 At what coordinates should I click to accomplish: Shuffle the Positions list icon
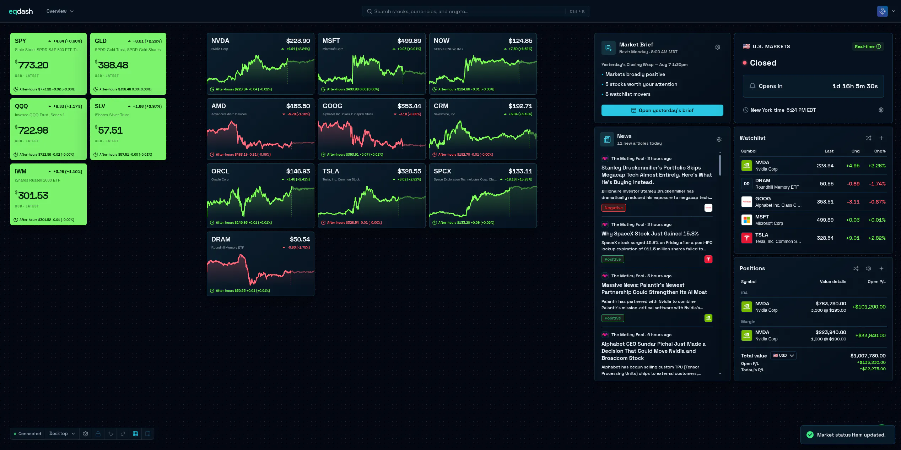coord(856,268)
